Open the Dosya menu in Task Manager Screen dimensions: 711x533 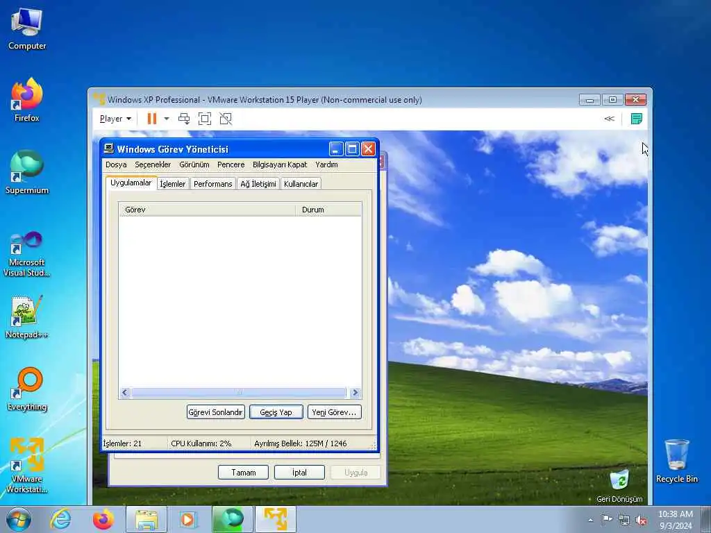116,164
